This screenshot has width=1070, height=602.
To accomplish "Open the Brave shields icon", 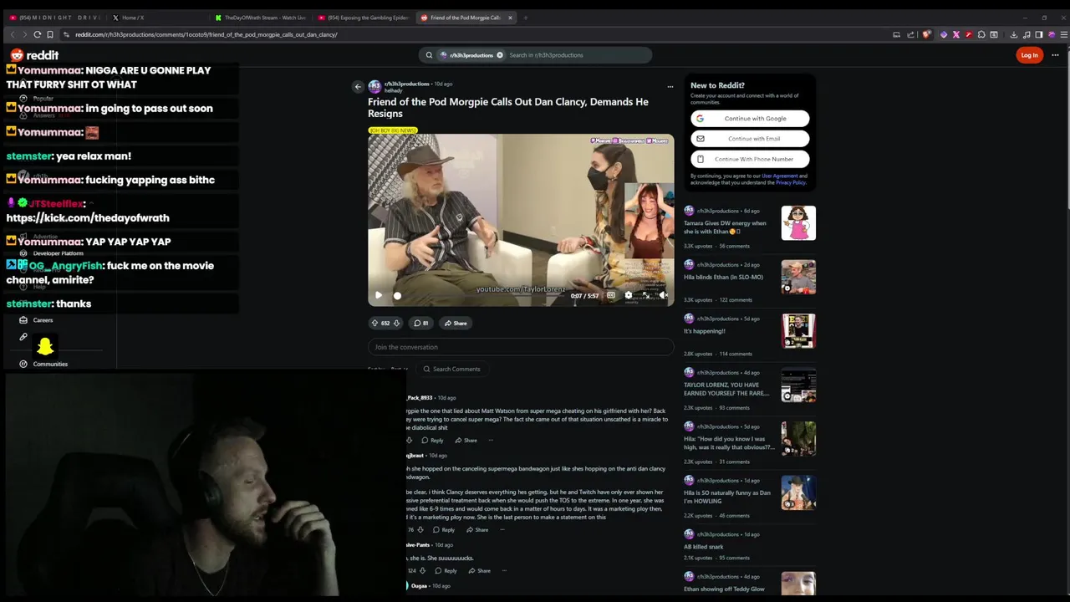I will [x=926, y=34].
